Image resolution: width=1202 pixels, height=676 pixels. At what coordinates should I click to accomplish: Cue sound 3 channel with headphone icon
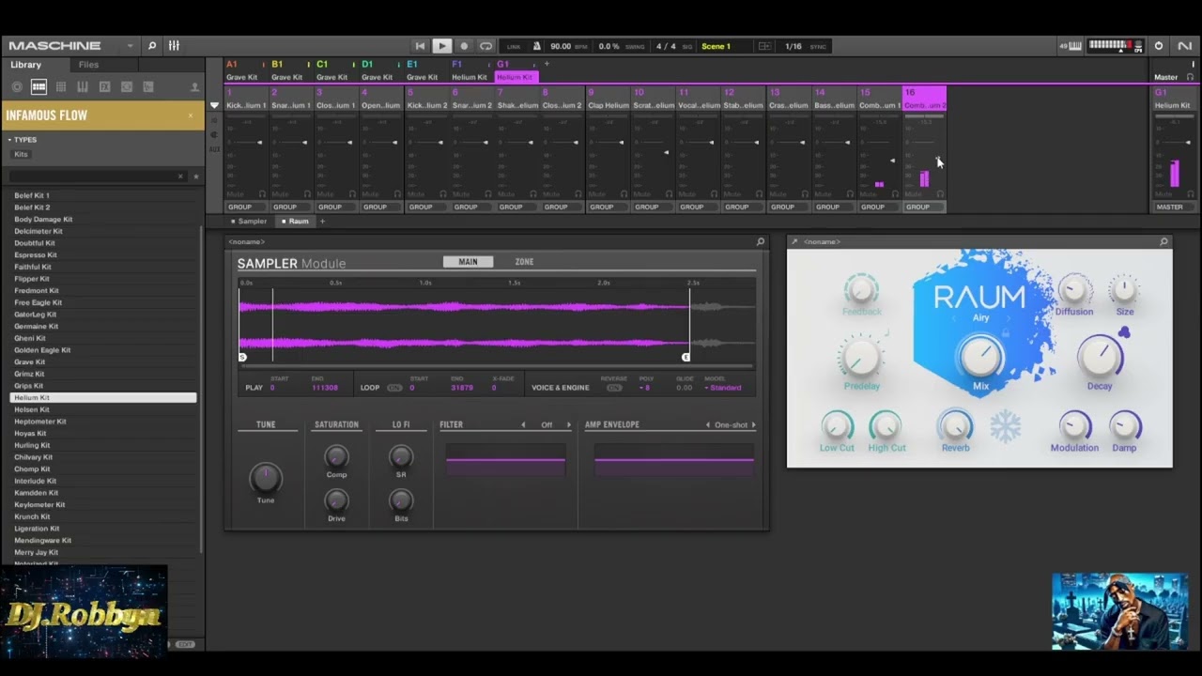352,194
